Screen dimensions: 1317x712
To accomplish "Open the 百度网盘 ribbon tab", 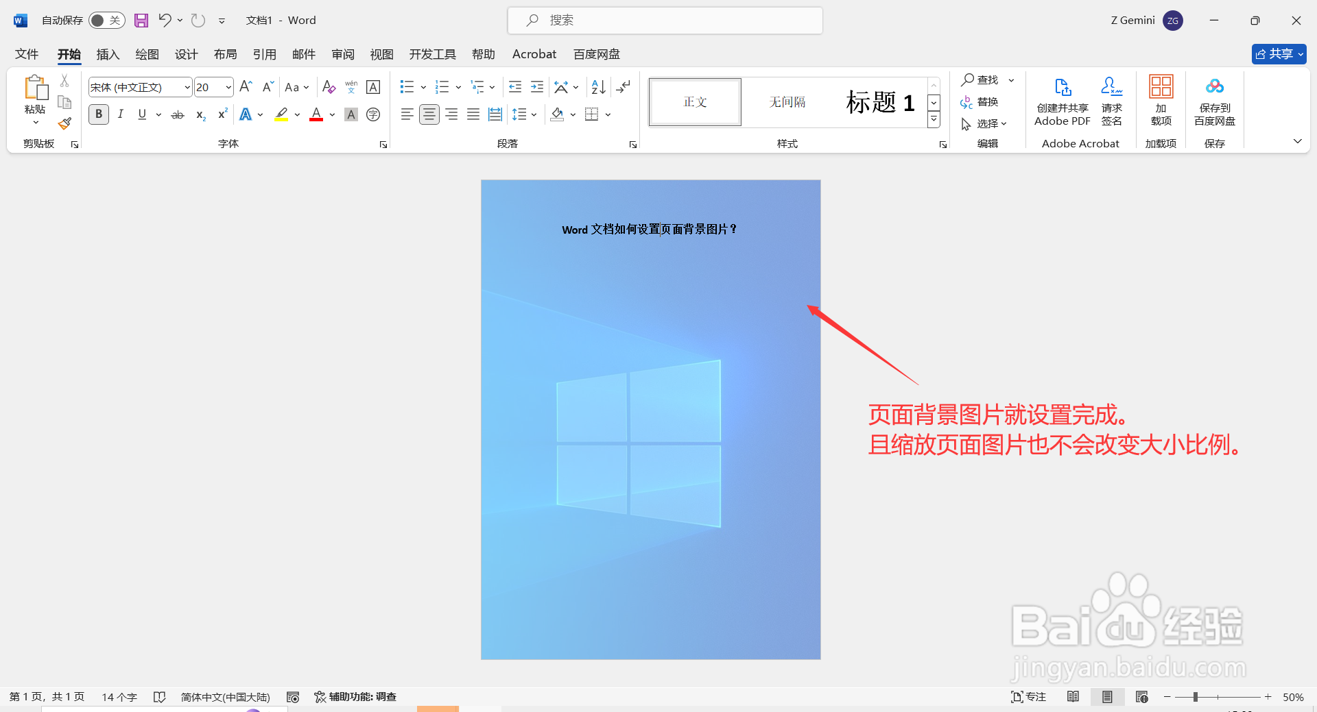I will point(595,54).
